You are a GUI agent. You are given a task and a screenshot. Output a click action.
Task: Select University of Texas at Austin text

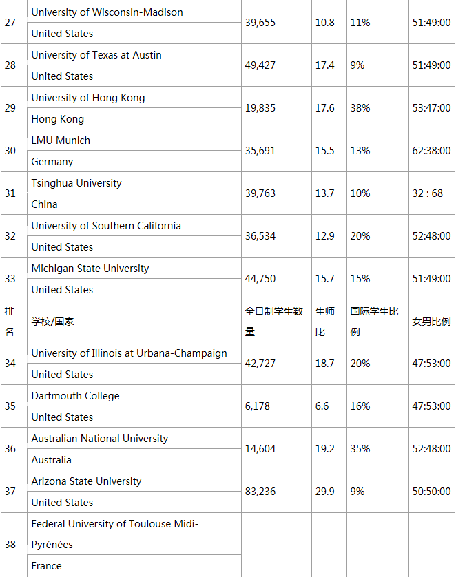96,55
